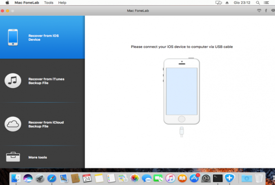Open Notification Center in menu bar
The image size is (275, 185).
coord(266,3)
